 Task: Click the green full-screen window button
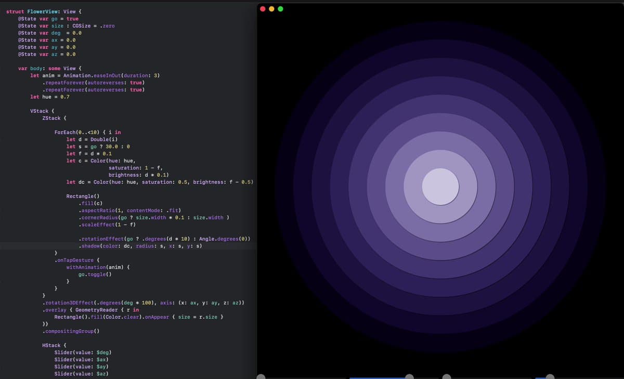pos(280,9)
